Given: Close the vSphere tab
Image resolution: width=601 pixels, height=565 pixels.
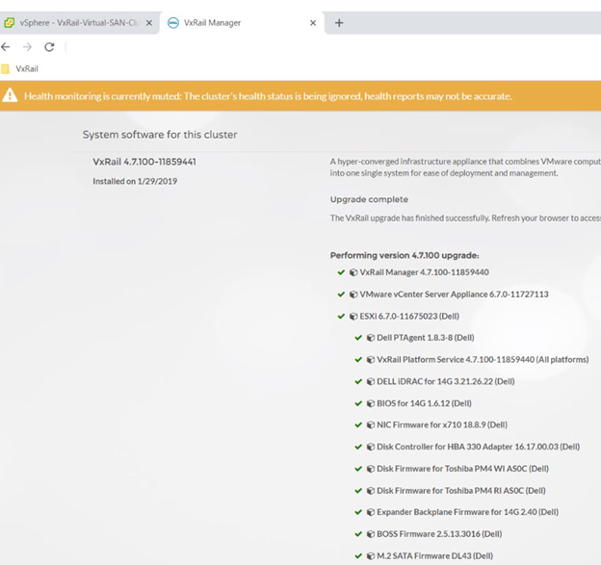Looking at the screenshot, I should coord(149,23).
